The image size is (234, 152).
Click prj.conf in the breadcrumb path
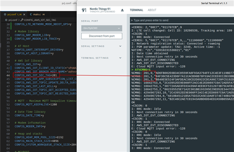click(13, 20)
